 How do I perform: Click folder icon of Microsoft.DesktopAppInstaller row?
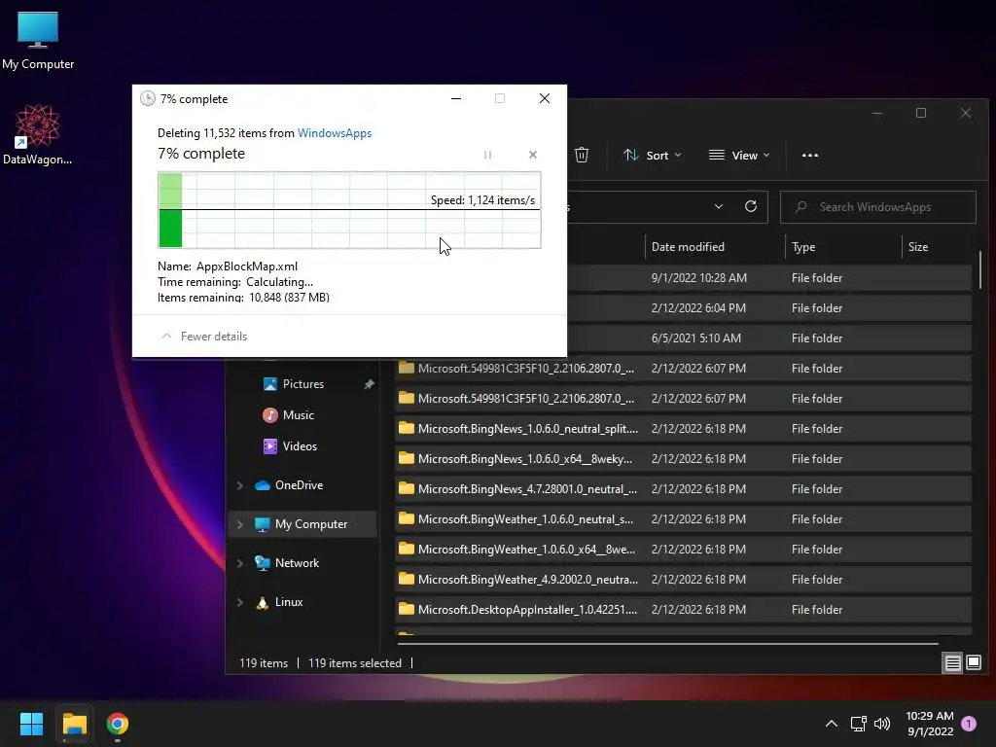[x=406, y=609]
